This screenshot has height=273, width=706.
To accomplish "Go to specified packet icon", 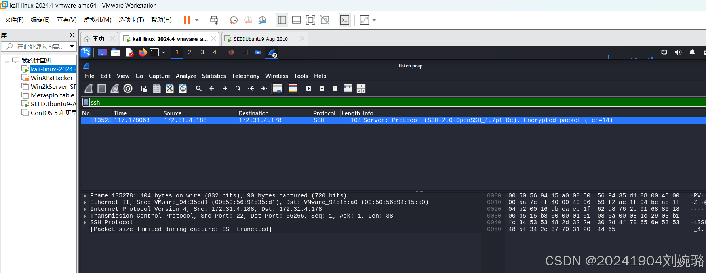I will [x=238, y=88].
